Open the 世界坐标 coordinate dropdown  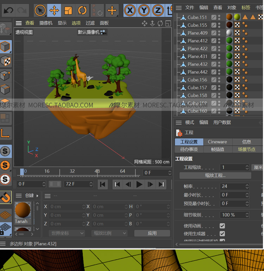pos(67,233)
